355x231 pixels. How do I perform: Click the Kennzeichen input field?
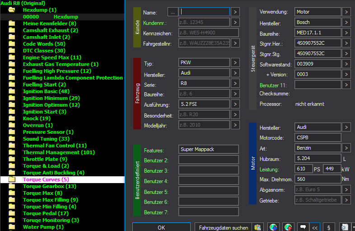[x=209, y=33]
